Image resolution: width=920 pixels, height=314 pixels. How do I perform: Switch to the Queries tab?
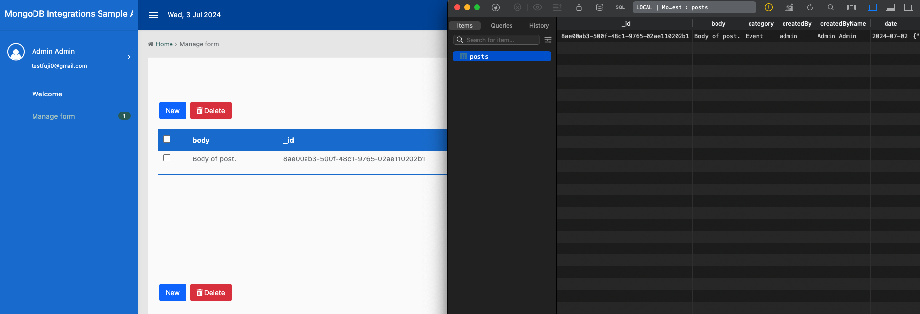coord(502,26)
